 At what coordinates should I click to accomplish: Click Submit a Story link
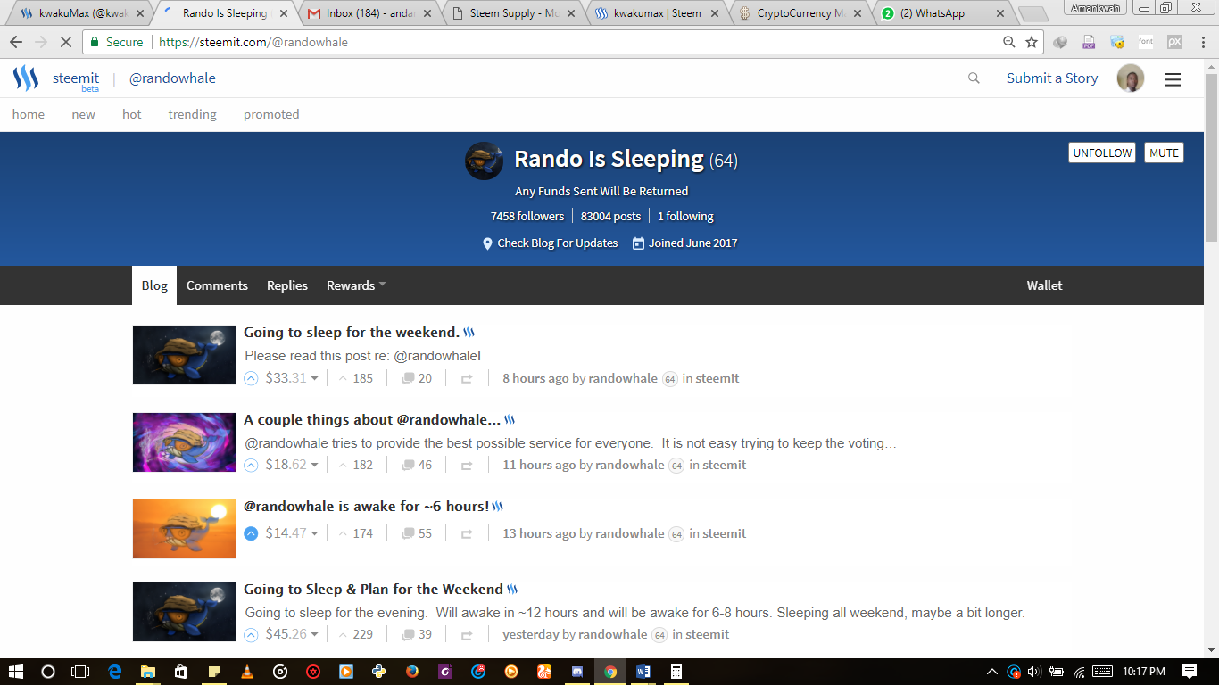pyautogui.click(x=1052, y=78)
